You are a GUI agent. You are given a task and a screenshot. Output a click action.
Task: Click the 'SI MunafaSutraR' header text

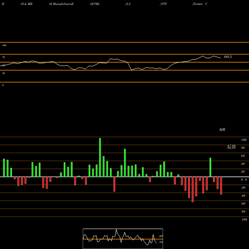click(61, 4)
